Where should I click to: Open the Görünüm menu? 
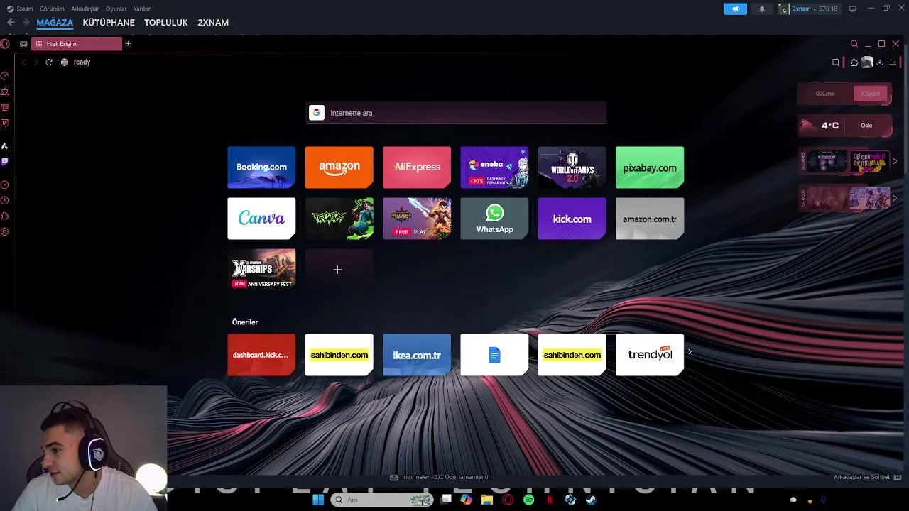pos(52,9)
